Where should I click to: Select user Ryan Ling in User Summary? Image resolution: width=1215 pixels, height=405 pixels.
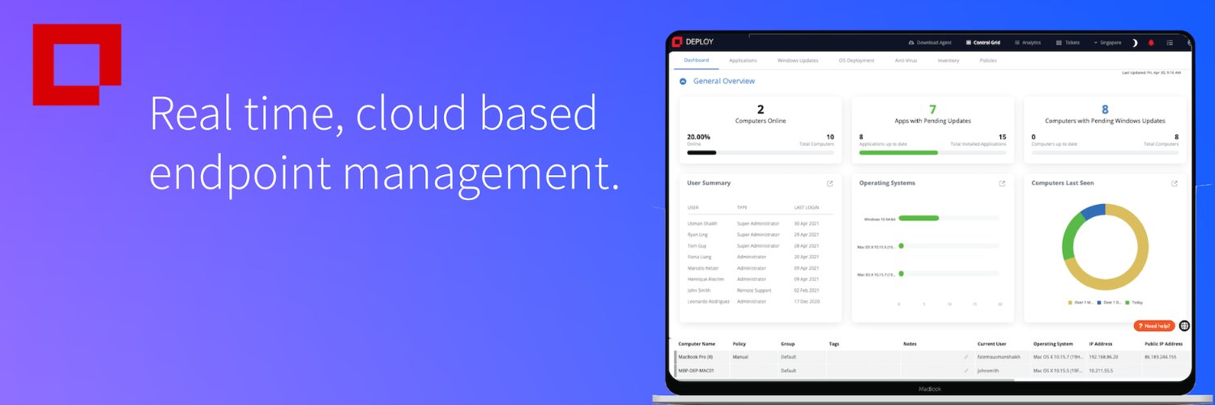click(x=698, y=234)
